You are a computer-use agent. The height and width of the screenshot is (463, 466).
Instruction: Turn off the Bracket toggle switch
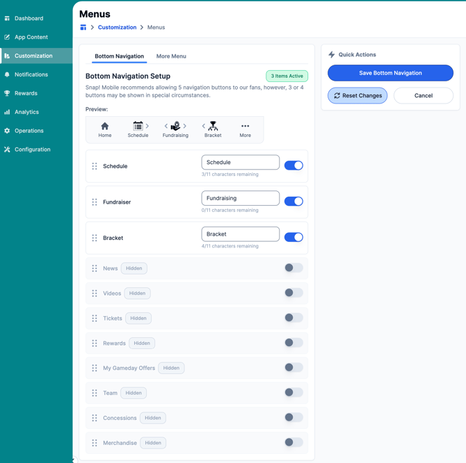click(294, 237)
